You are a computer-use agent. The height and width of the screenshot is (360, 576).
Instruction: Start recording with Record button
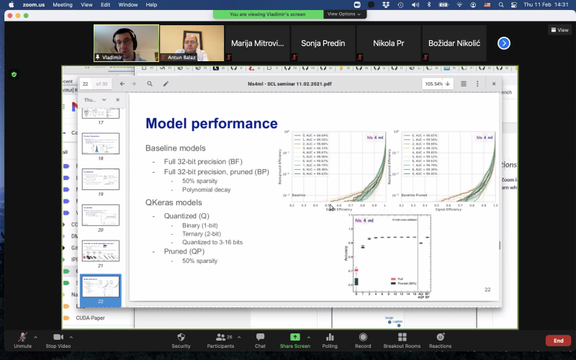click(x=363, y=340)
